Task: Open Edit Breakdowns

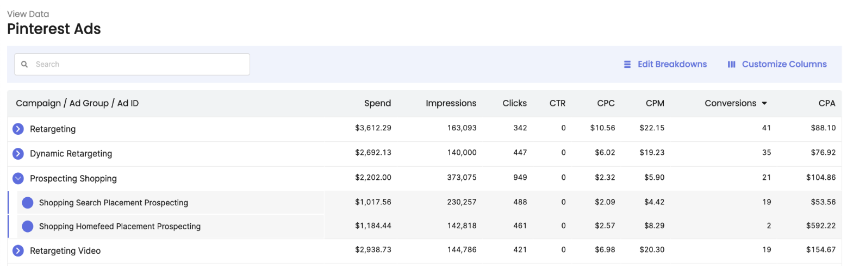Action: pos(665,64)
